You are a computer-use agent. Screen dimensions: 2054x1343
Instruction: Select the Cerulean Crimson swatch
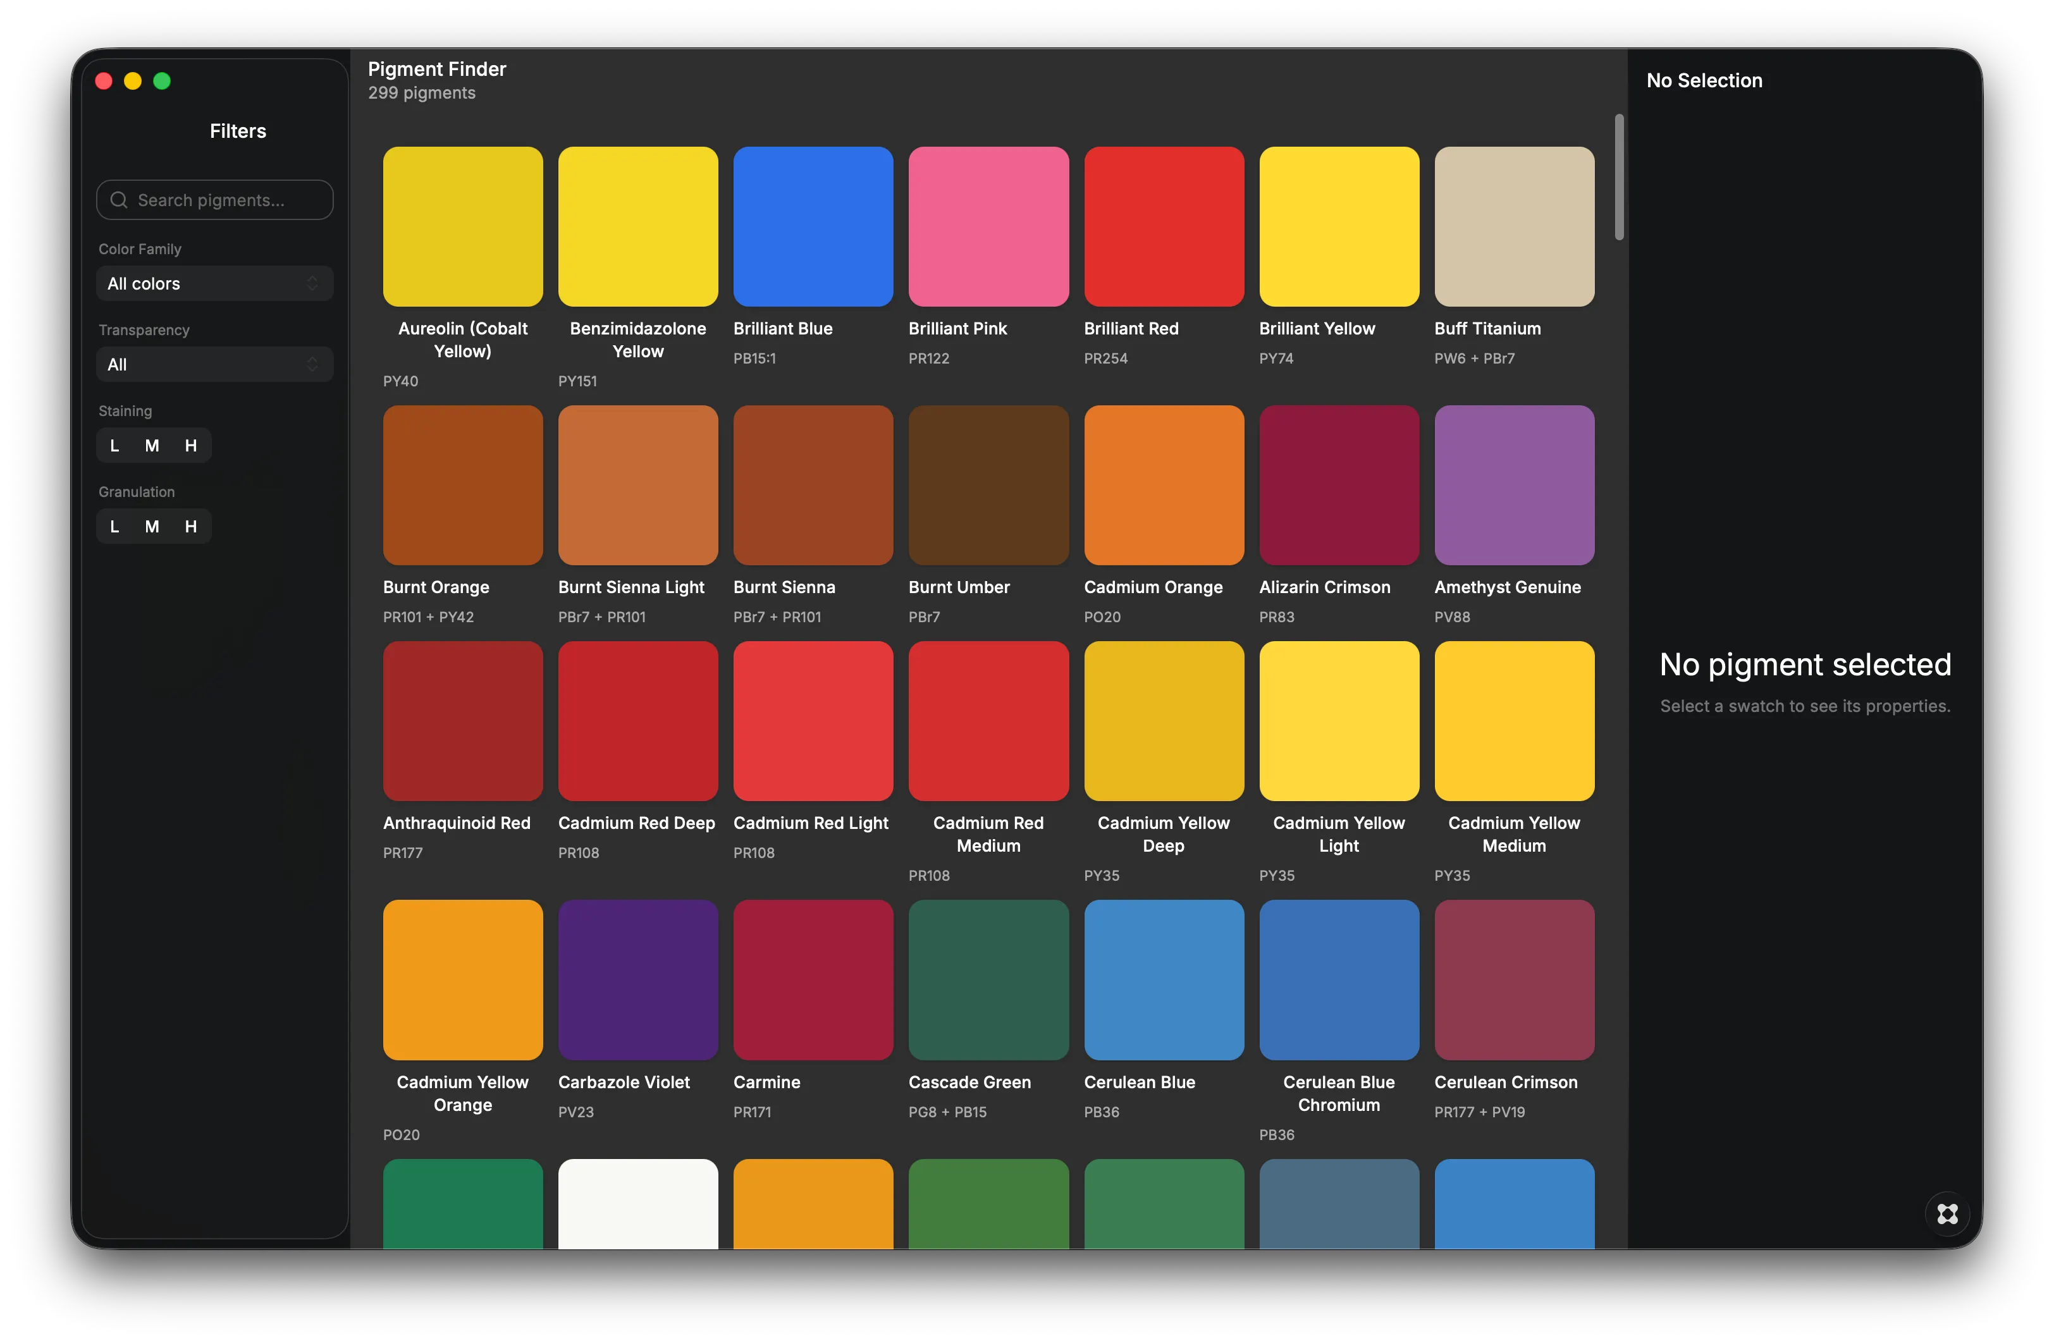click(1514, 981)
